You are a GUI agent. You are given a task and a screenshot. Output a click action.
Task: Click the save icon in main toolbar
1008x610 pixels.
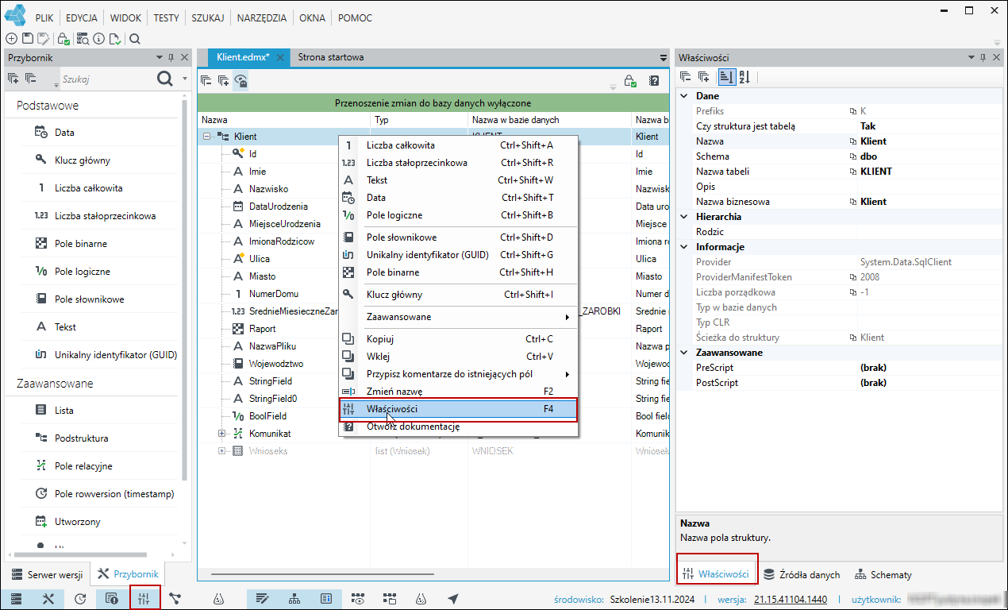point(27,38)
